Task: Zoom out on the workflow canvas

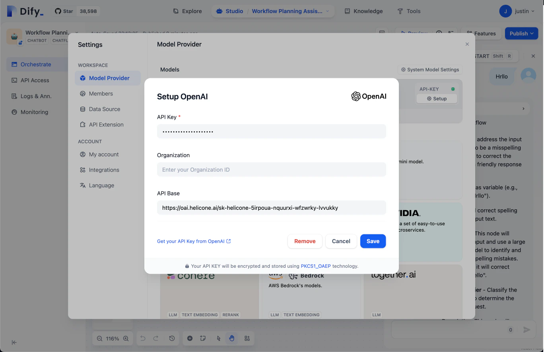Action: coord(99,338)
